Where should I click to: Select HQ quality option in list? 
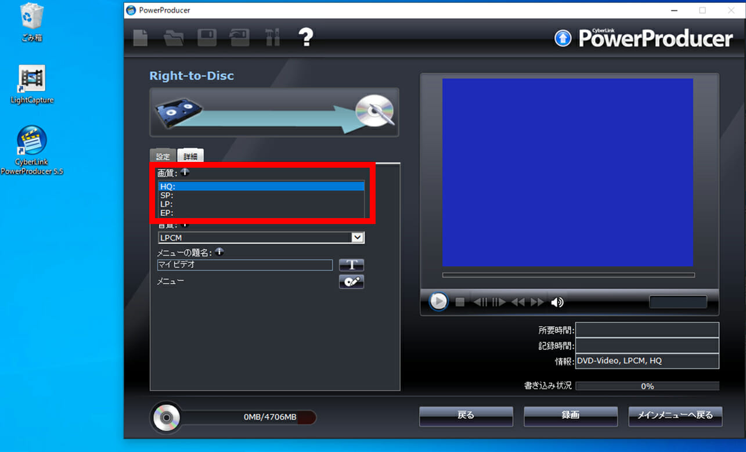pyautogui.click(x=261, y=186)
